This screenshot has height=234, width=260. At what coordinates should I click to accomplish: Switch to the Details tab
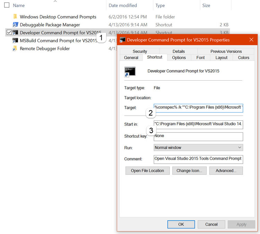pos(179,51)
